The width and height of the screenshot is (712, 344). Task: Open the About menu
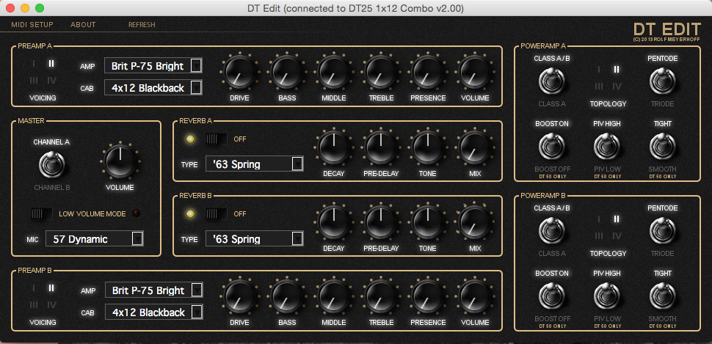pyautogui.click(x=83, y=25)
